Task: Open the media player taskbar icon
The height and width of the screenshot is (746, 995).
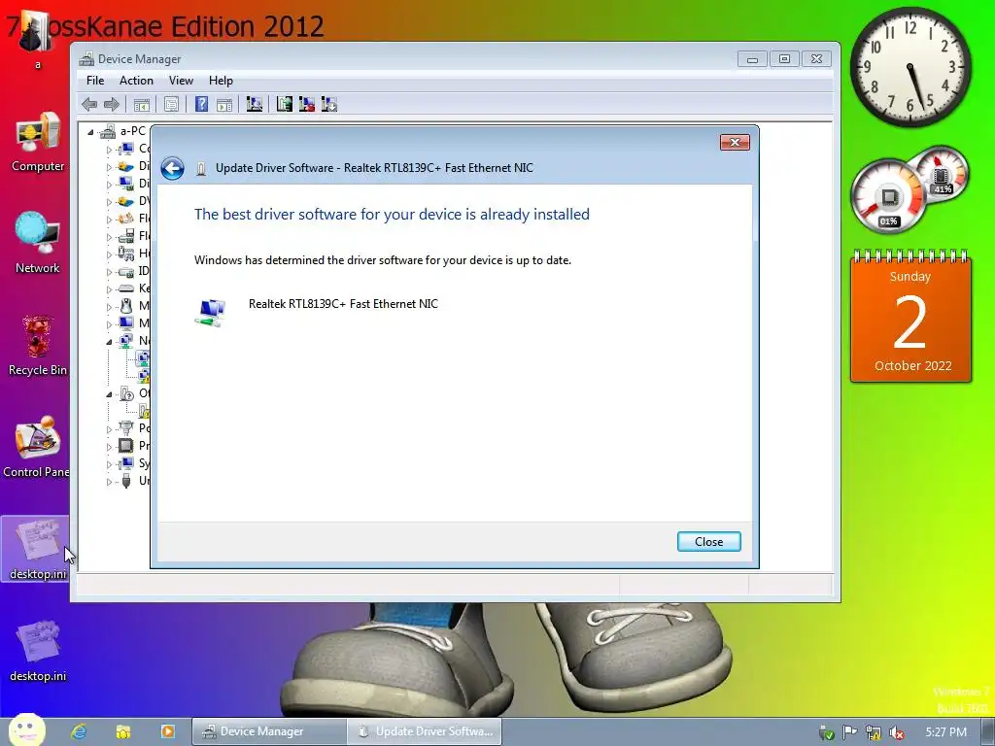Action: pos(167,731)
